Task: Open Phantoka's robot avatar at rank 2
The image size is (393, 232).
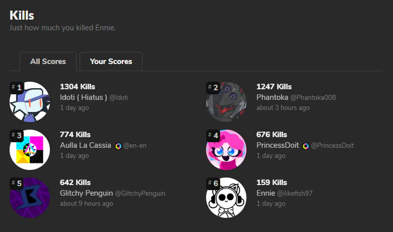Action: click(226, 102)
